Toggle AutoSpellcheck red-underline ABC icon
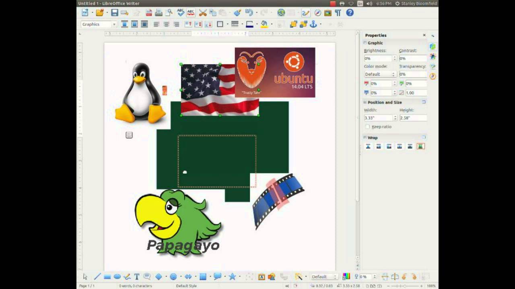The width and height of the screenshot is (515, 289). 191,13
